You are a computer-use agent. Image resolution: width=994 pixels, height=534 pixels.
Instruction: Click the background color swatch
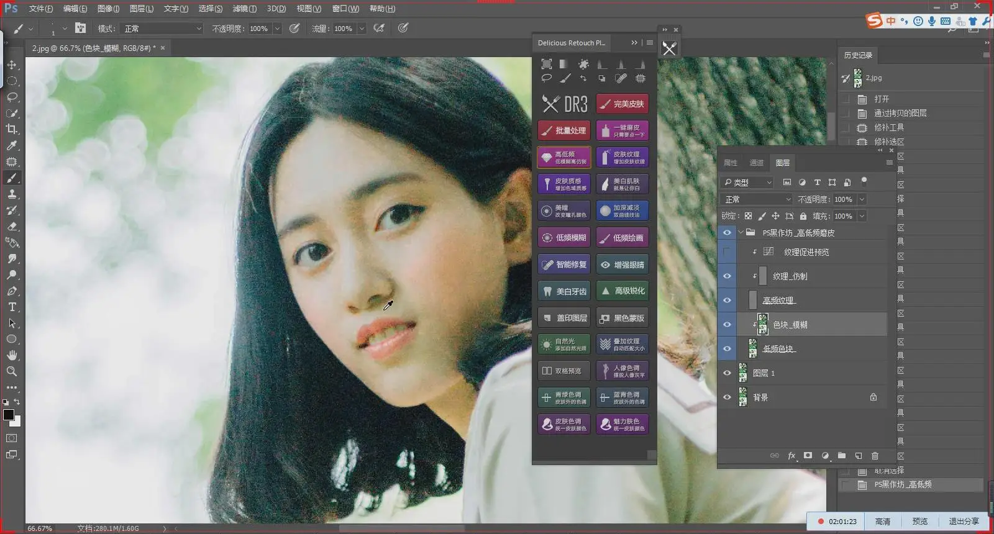[17, 423]
